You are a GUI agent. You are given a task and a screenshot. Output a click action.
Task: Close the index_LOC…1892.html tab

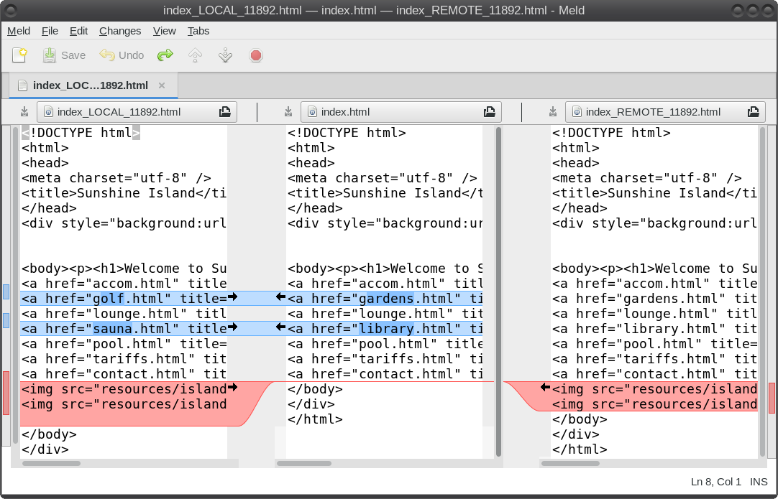(162, 85)
